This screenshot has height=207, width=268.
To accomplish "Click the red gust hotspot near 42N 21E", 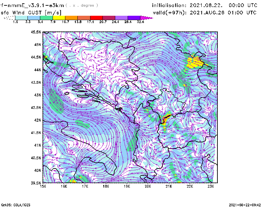I will pos(165,120).
